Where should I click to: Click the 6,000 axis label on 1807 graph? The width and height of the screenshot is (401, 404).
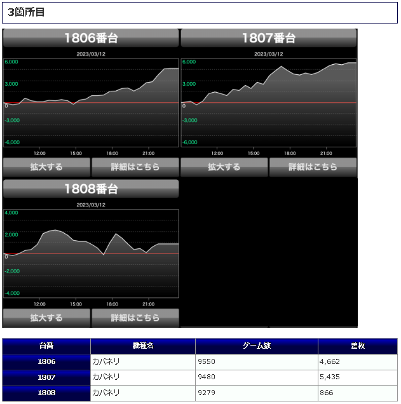click(x=189, y=62)
